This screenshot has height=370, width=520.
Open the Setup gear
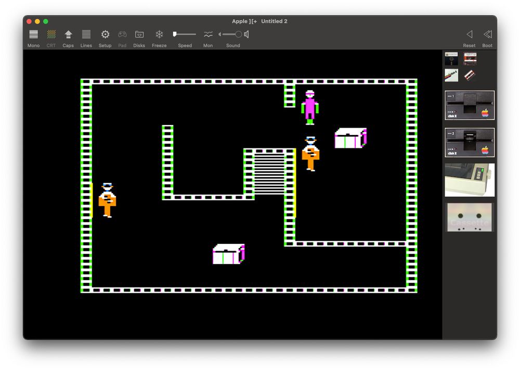pyautogui.click(x=105, y=34)
